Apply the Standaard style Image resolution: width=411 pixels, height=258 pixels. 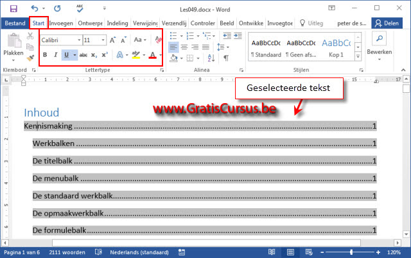coord(266,48)
